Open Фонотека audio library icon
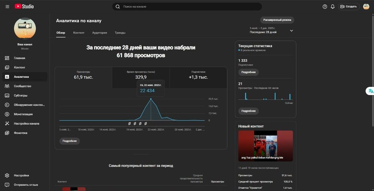Image resolution: width=374 pixels, height=191 pixels. (7, 133)
